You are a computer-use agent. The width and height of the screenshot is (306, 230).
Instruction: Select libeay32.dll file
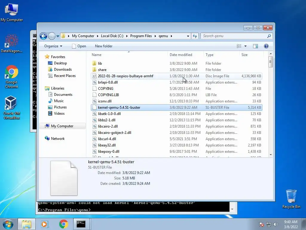click(107, 145)
